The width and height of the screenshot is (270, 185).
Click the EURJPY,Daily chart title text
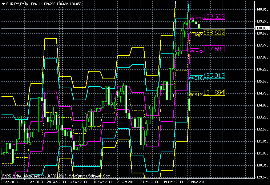(17, 3)
